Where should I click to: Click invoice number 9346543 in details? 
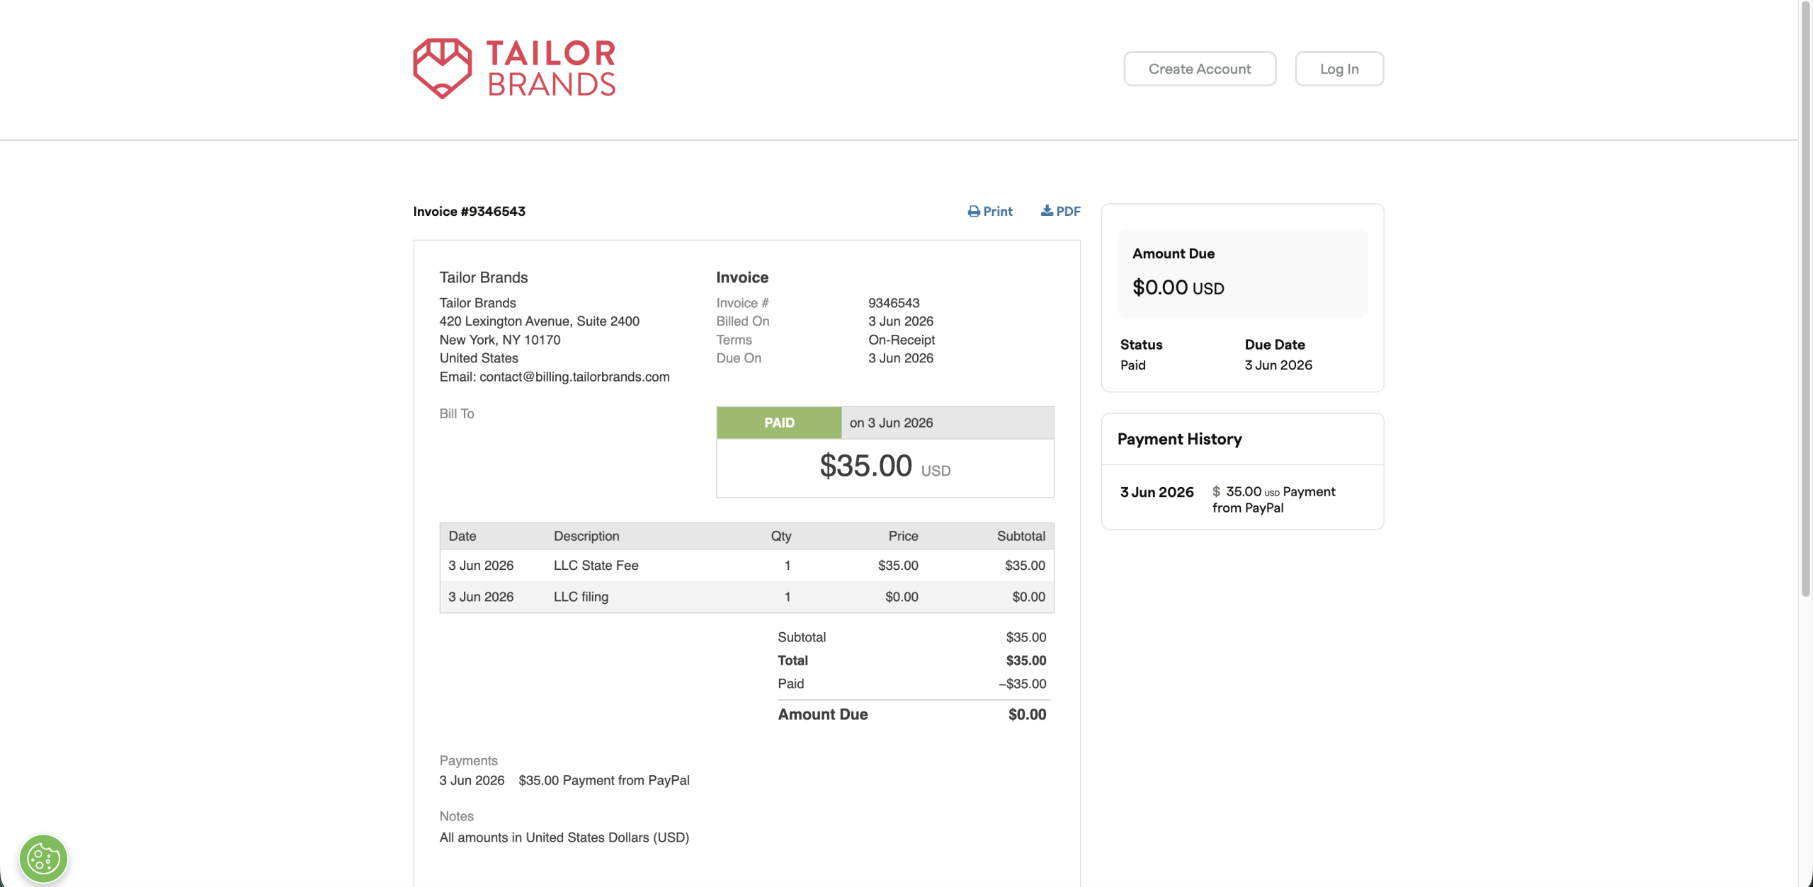tap(894, 302)
